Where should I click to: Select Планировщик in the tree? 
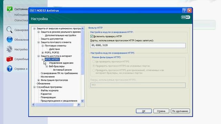click(48, 97)
